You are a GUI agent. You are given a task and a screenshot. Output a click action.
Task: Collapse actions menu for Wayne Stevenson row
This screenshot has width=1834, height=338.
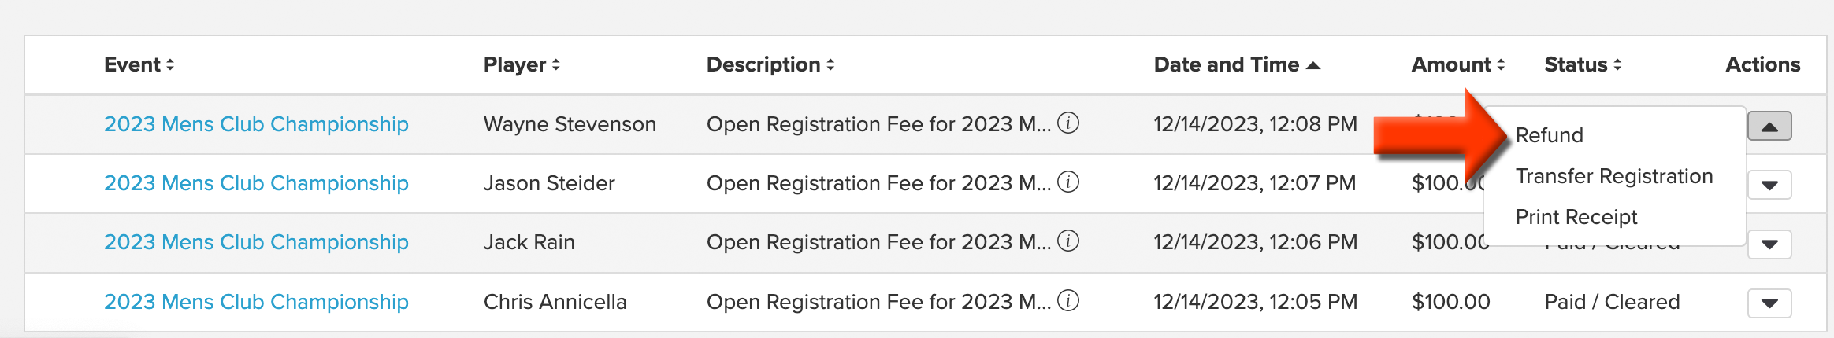click(1769, 126)
